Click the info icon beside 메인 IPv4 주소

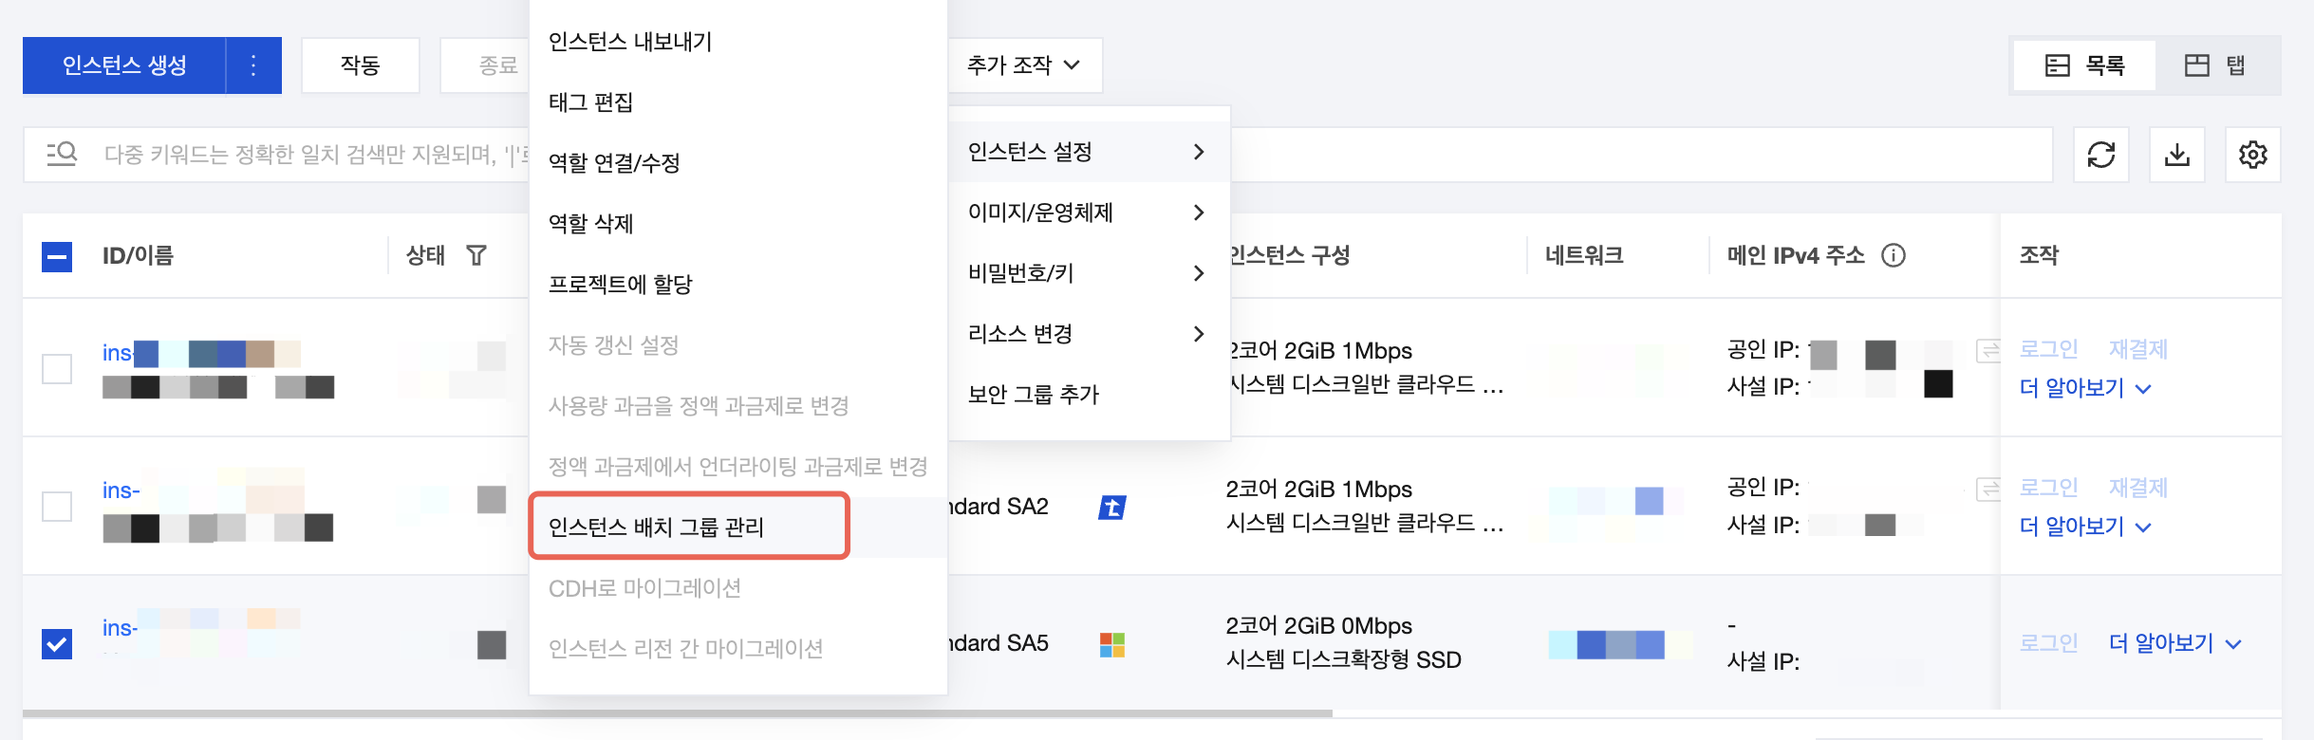coord(1894,255)
